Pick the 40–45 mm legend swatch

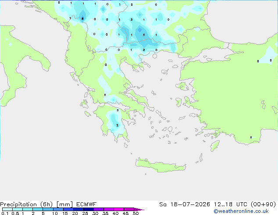point(119,209)
